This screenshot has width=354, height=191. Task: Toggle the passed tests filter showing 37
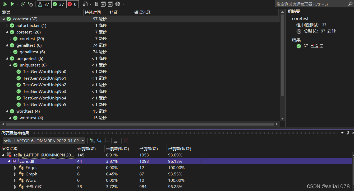pyautogui.click(x=59, y=4)
